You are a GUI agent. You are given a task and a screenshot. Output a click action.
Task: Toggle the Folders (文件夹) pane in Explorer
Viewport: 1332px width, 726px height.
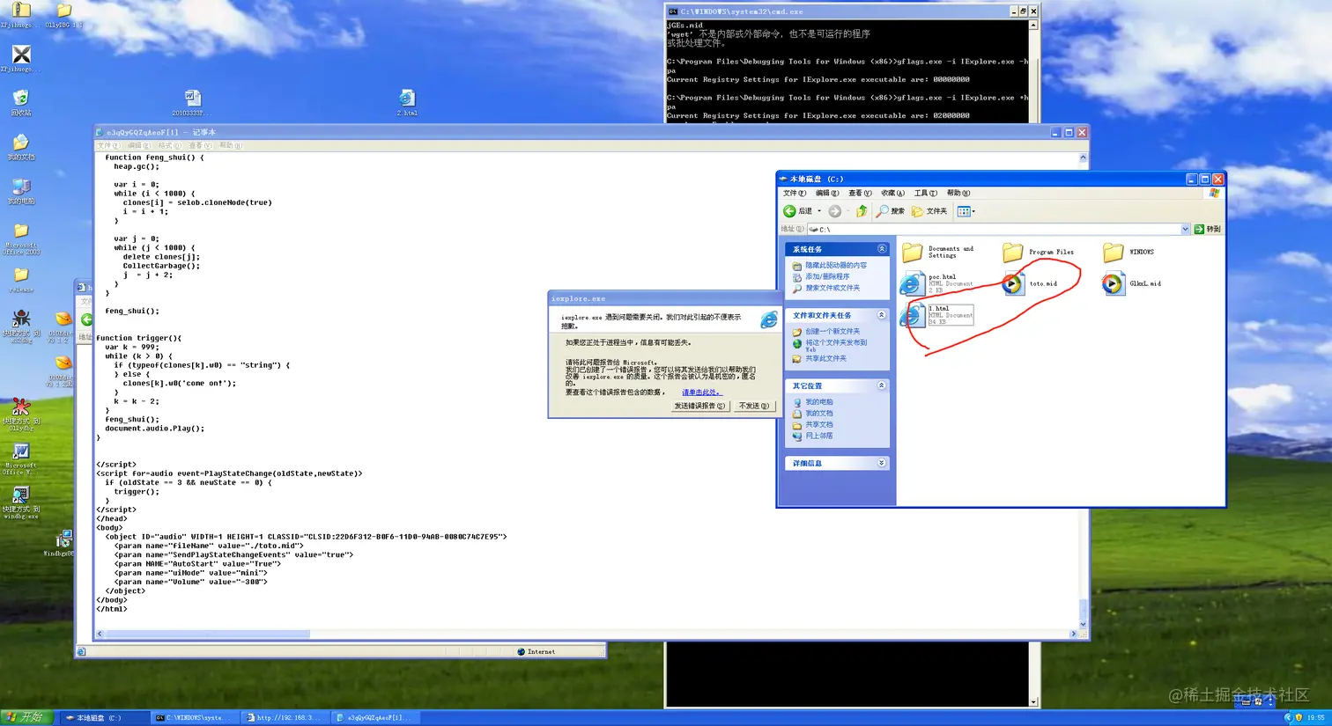[x=929, y=211]
